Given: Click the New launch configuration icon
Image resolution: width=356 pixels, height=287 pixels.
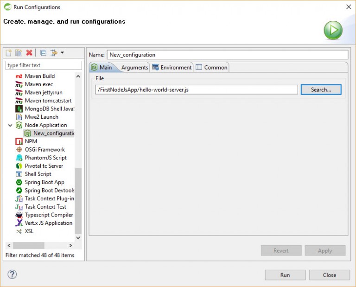Looking at the screenshot, I should coord(9,53).
